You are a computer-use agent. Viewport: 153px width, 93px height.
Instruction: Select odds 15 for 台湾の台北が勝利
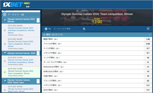click(x=148, y=72)
